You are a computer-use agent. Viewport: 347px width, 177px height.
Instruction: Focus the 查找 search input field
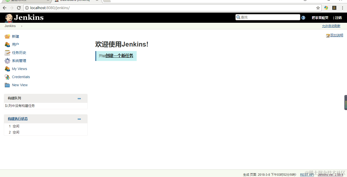click(268, 17)
